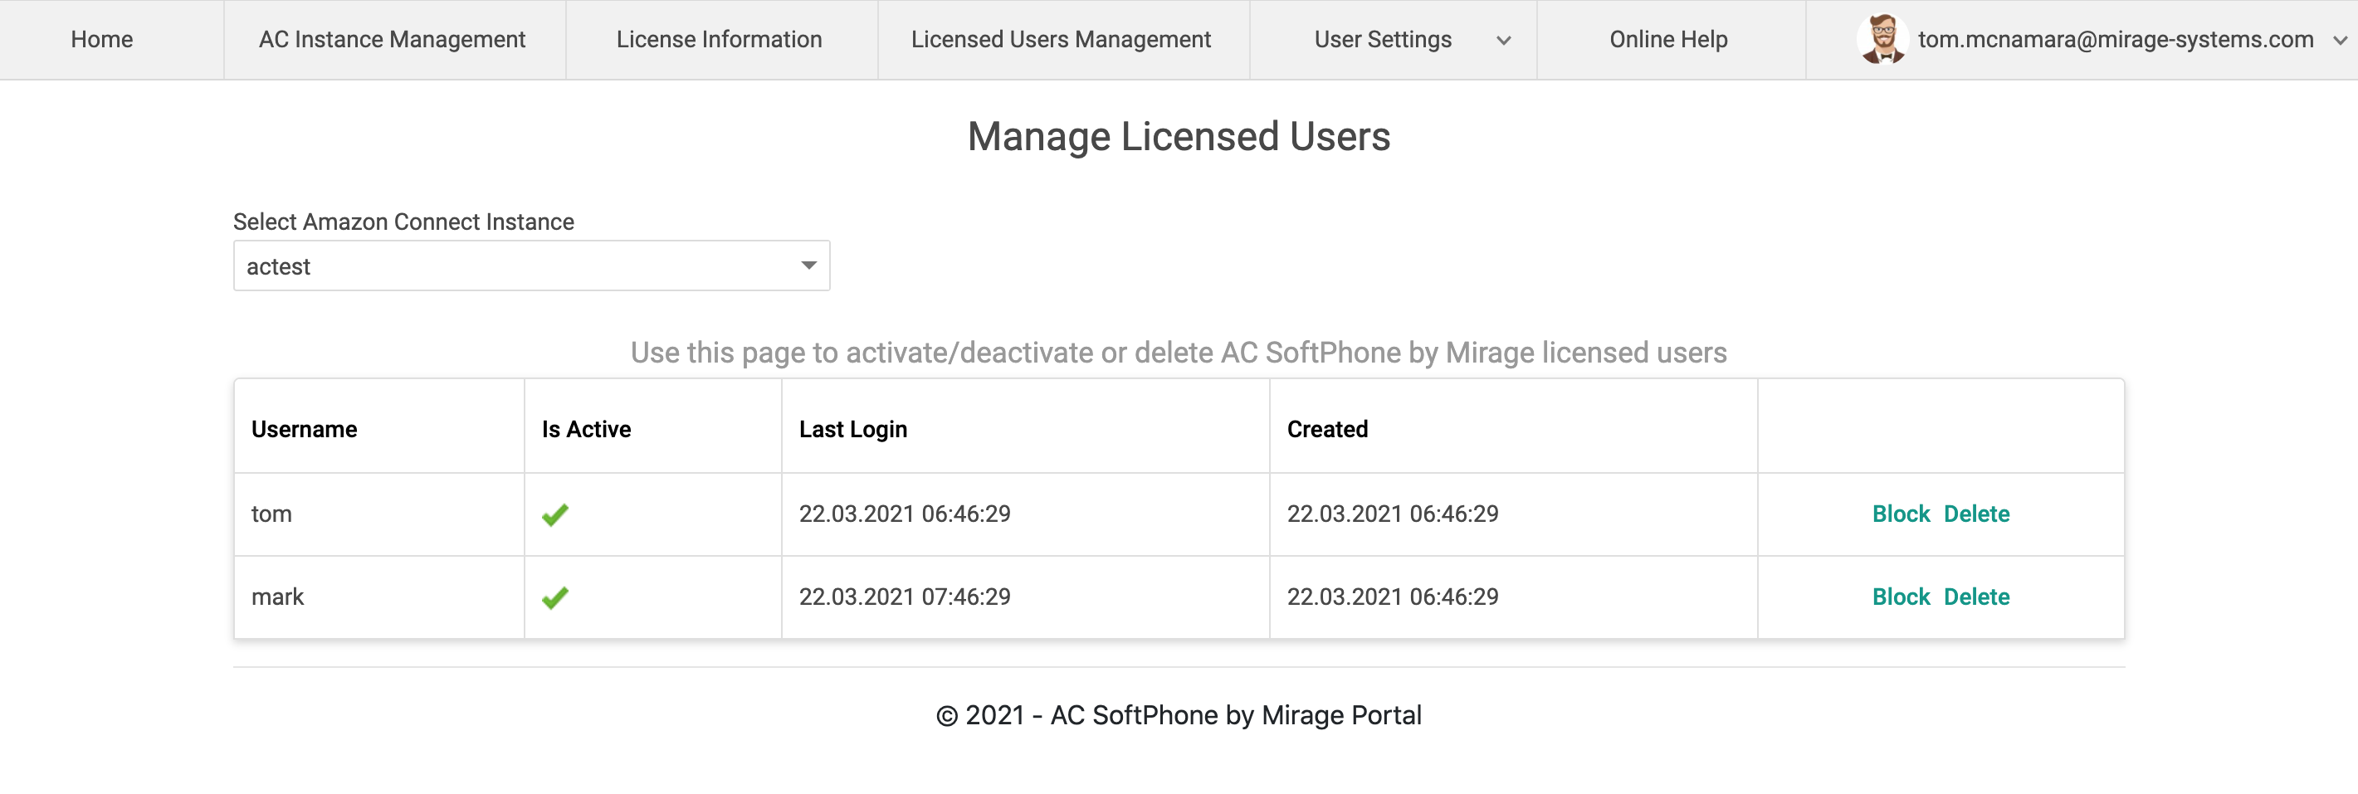2358x794 pixels.
Task: Expand the User Settings chevron
Action: click(x=1503, y=41)
